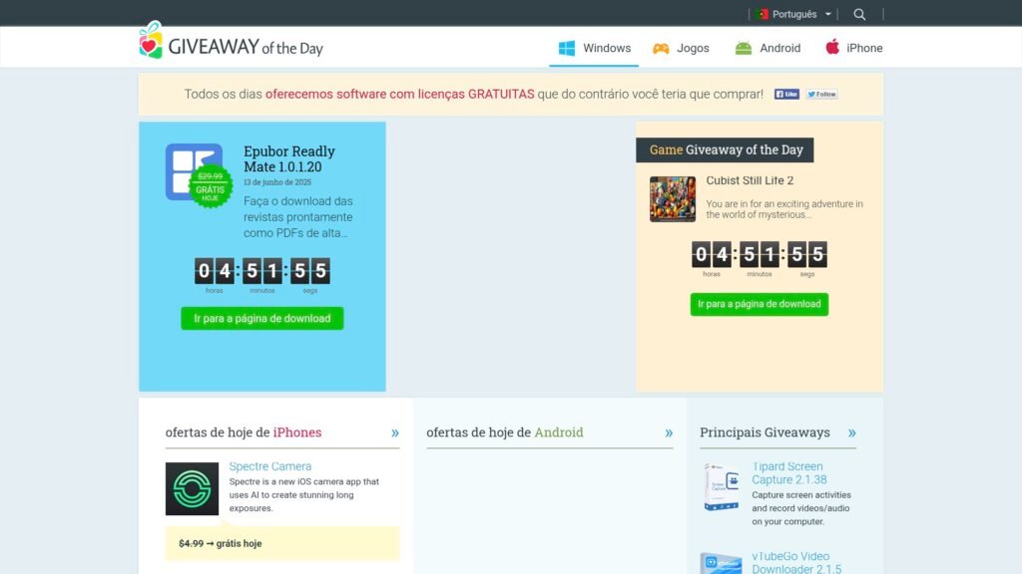Click the Epubor Readly Mate app icon
The height and width of the screenshot is (574, 1022).
click(x=194, y=171)
